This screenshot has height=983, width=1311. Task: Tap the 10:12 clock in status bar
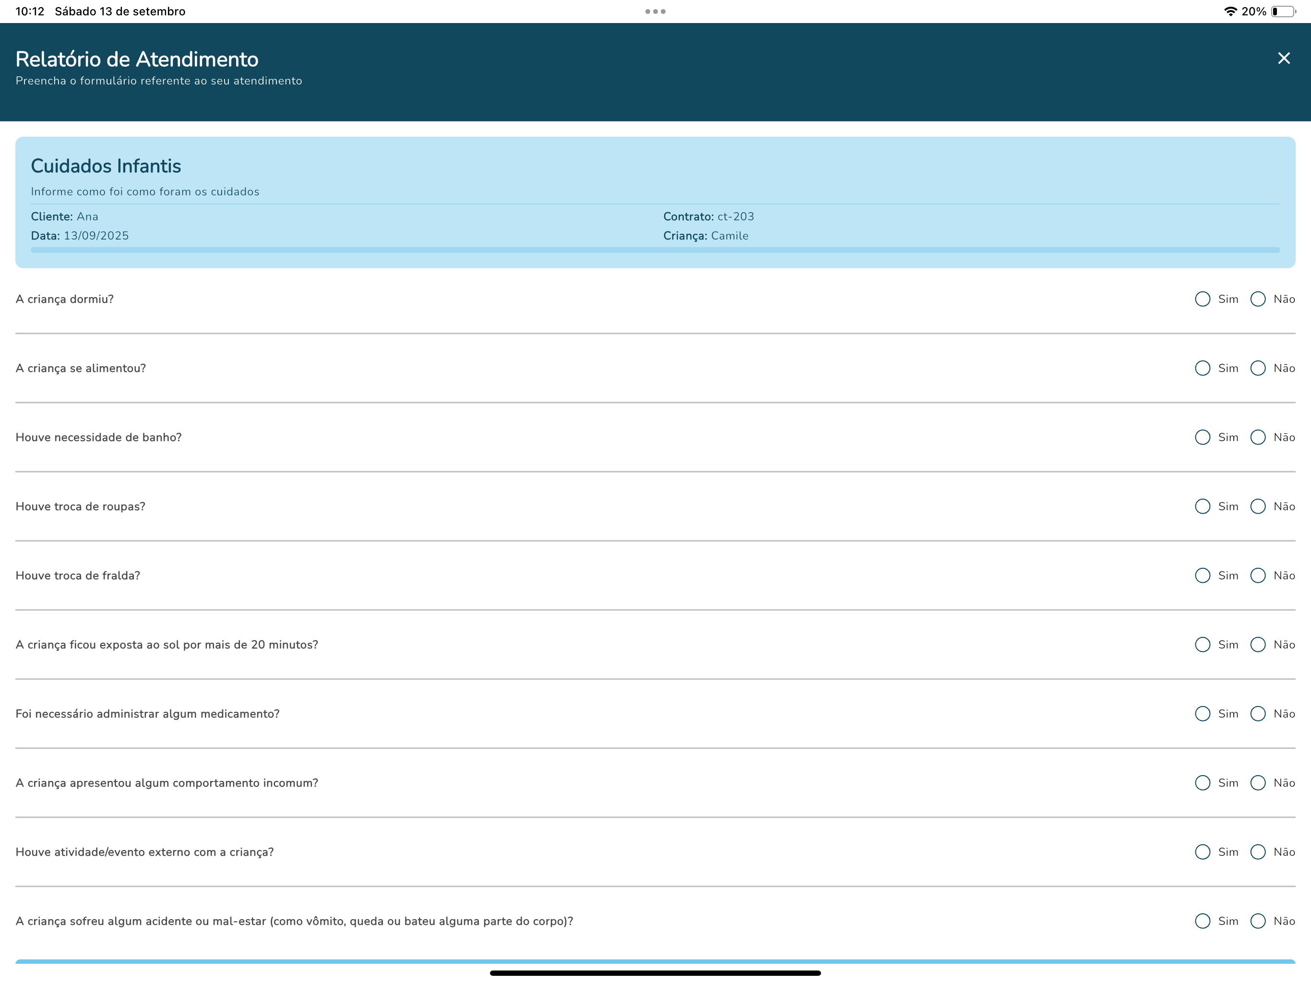[30, 11]
